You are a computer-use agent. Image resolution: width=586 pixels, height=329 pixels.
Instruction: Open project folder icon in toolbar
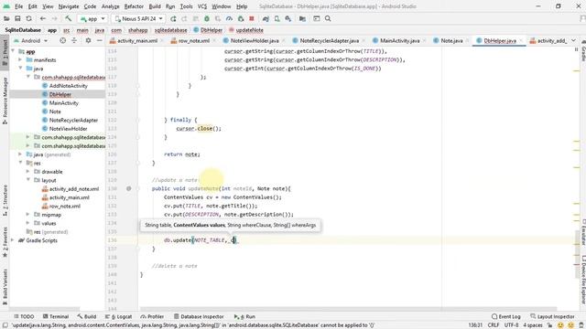pos(6,18)
